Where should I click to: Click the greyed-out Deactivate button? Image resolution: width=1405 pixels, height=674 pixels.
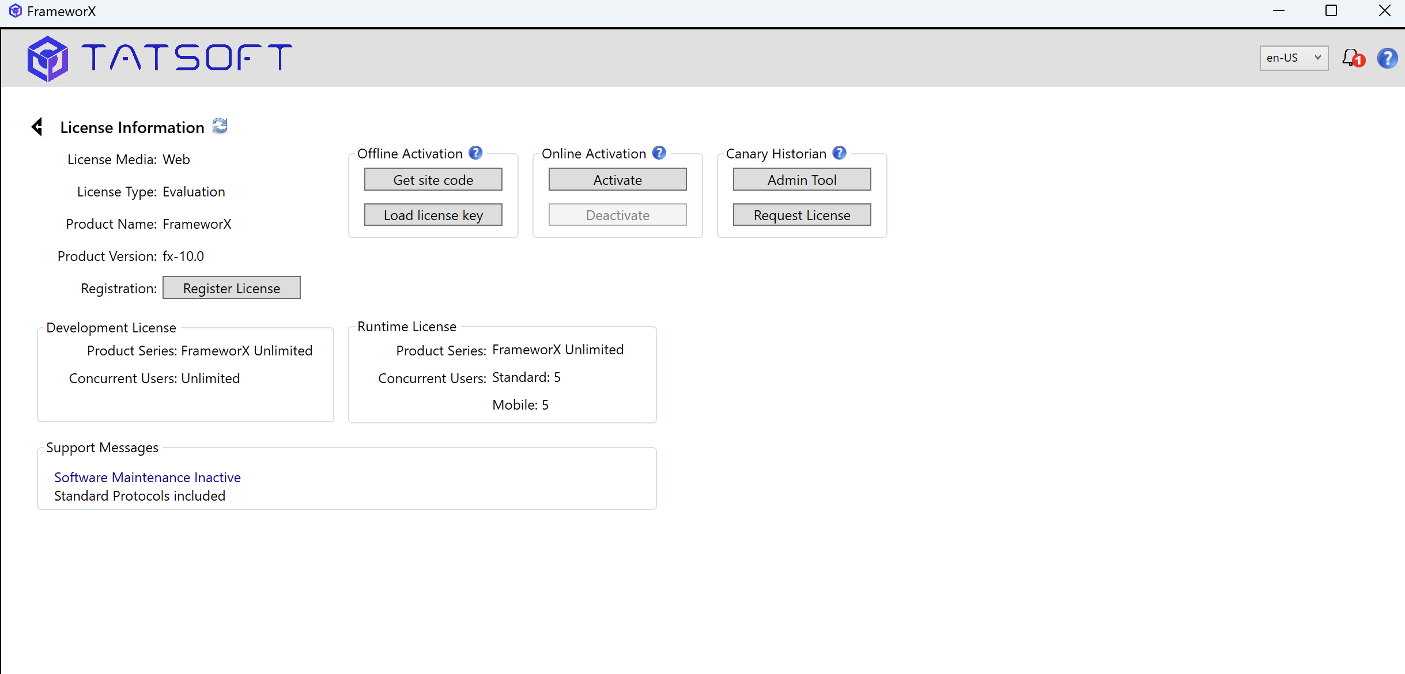tap(618, 215)
